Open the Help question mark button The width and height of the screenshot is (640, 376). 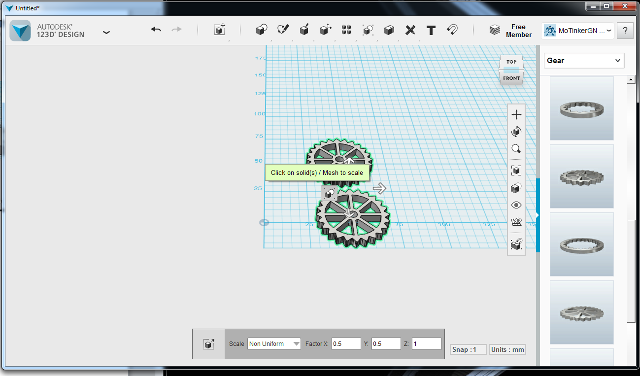pyautogui.click(x=625, y=31)
